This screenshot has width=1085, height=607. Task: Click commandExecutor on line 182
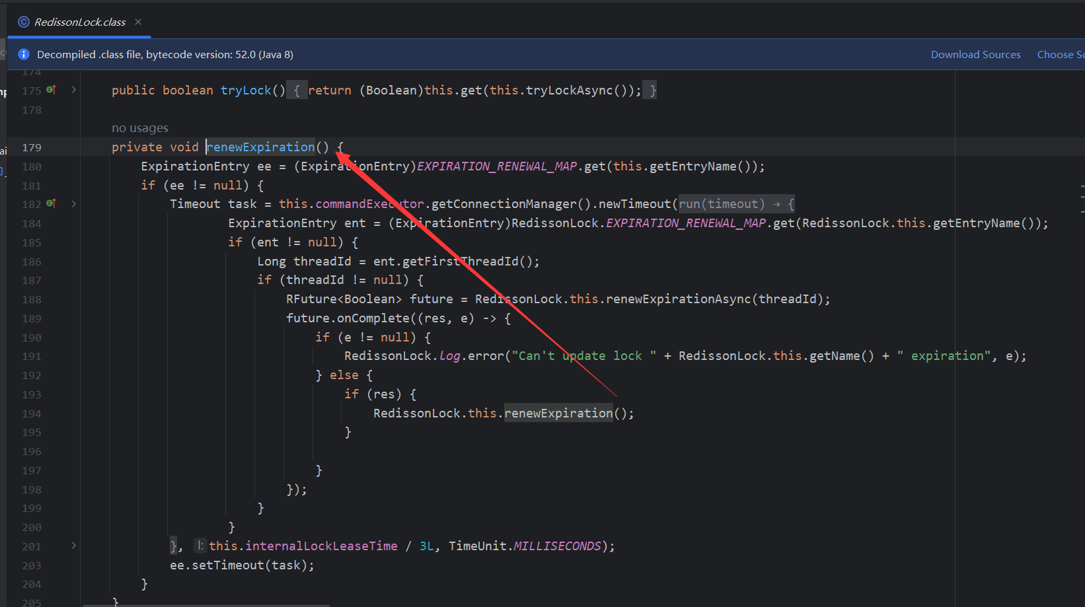point(369,204)
